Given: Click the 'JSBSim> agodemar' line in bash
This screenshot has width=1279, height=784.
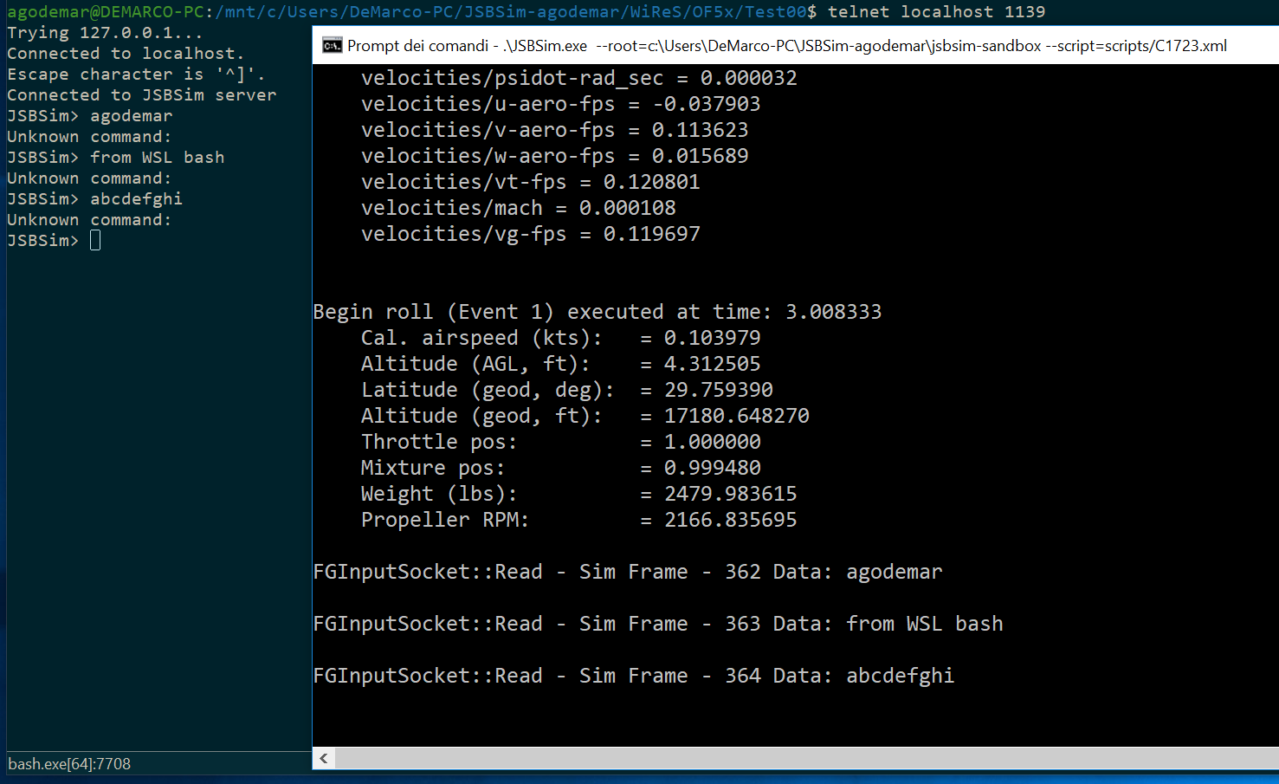Looking at the screenshot, I should click(90, 116).
